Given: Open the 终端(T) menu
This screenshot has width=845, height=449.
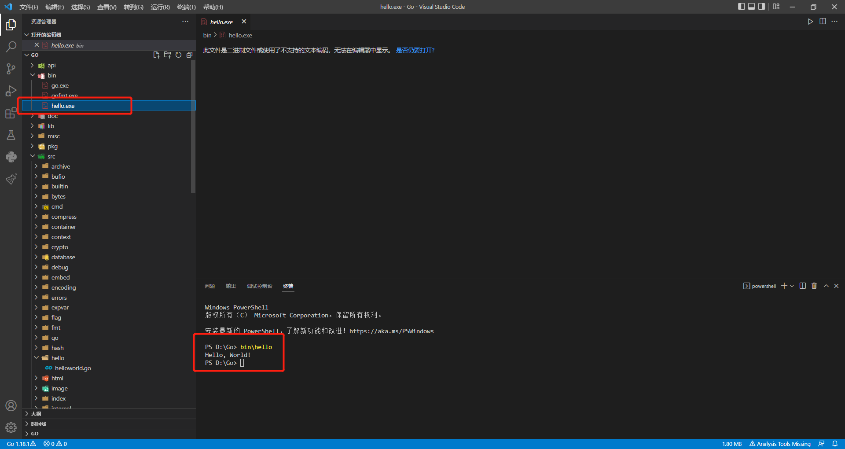Looking at the screenshot, I should point(186,7).
